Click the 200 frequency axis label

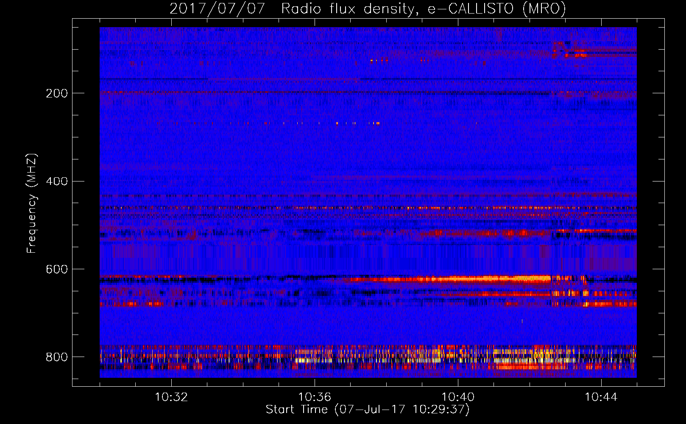[x=57, y=93]
